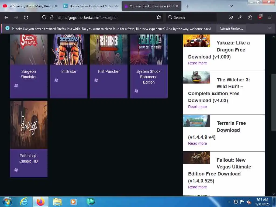Open Yakuza: Like a Dragon Free Download heading
276x207 pixels.
pos(219,50)
